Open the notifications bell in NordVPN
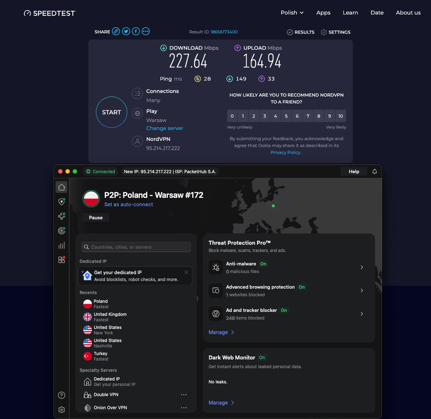The height and width of the screenshot is (419, 431). [x=374, y=172]
